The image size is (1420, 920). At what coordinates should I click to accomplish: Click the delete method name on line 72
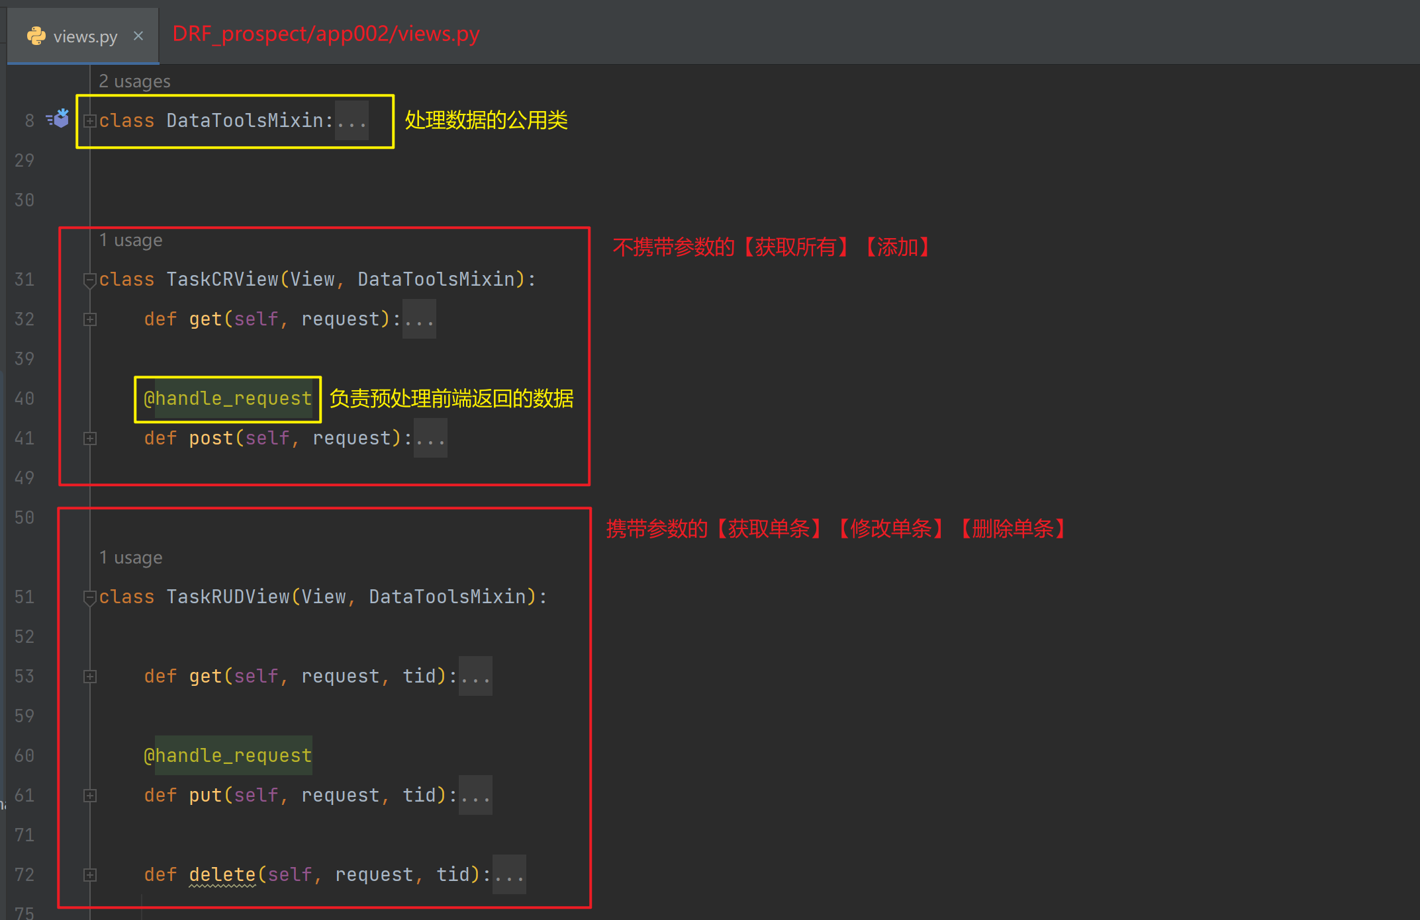(x=222, y=874)
